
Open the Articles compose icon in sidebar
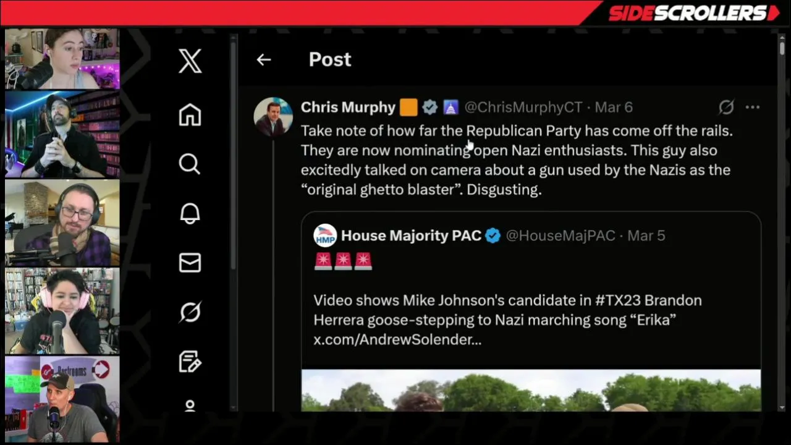click(x=190, y=362)
